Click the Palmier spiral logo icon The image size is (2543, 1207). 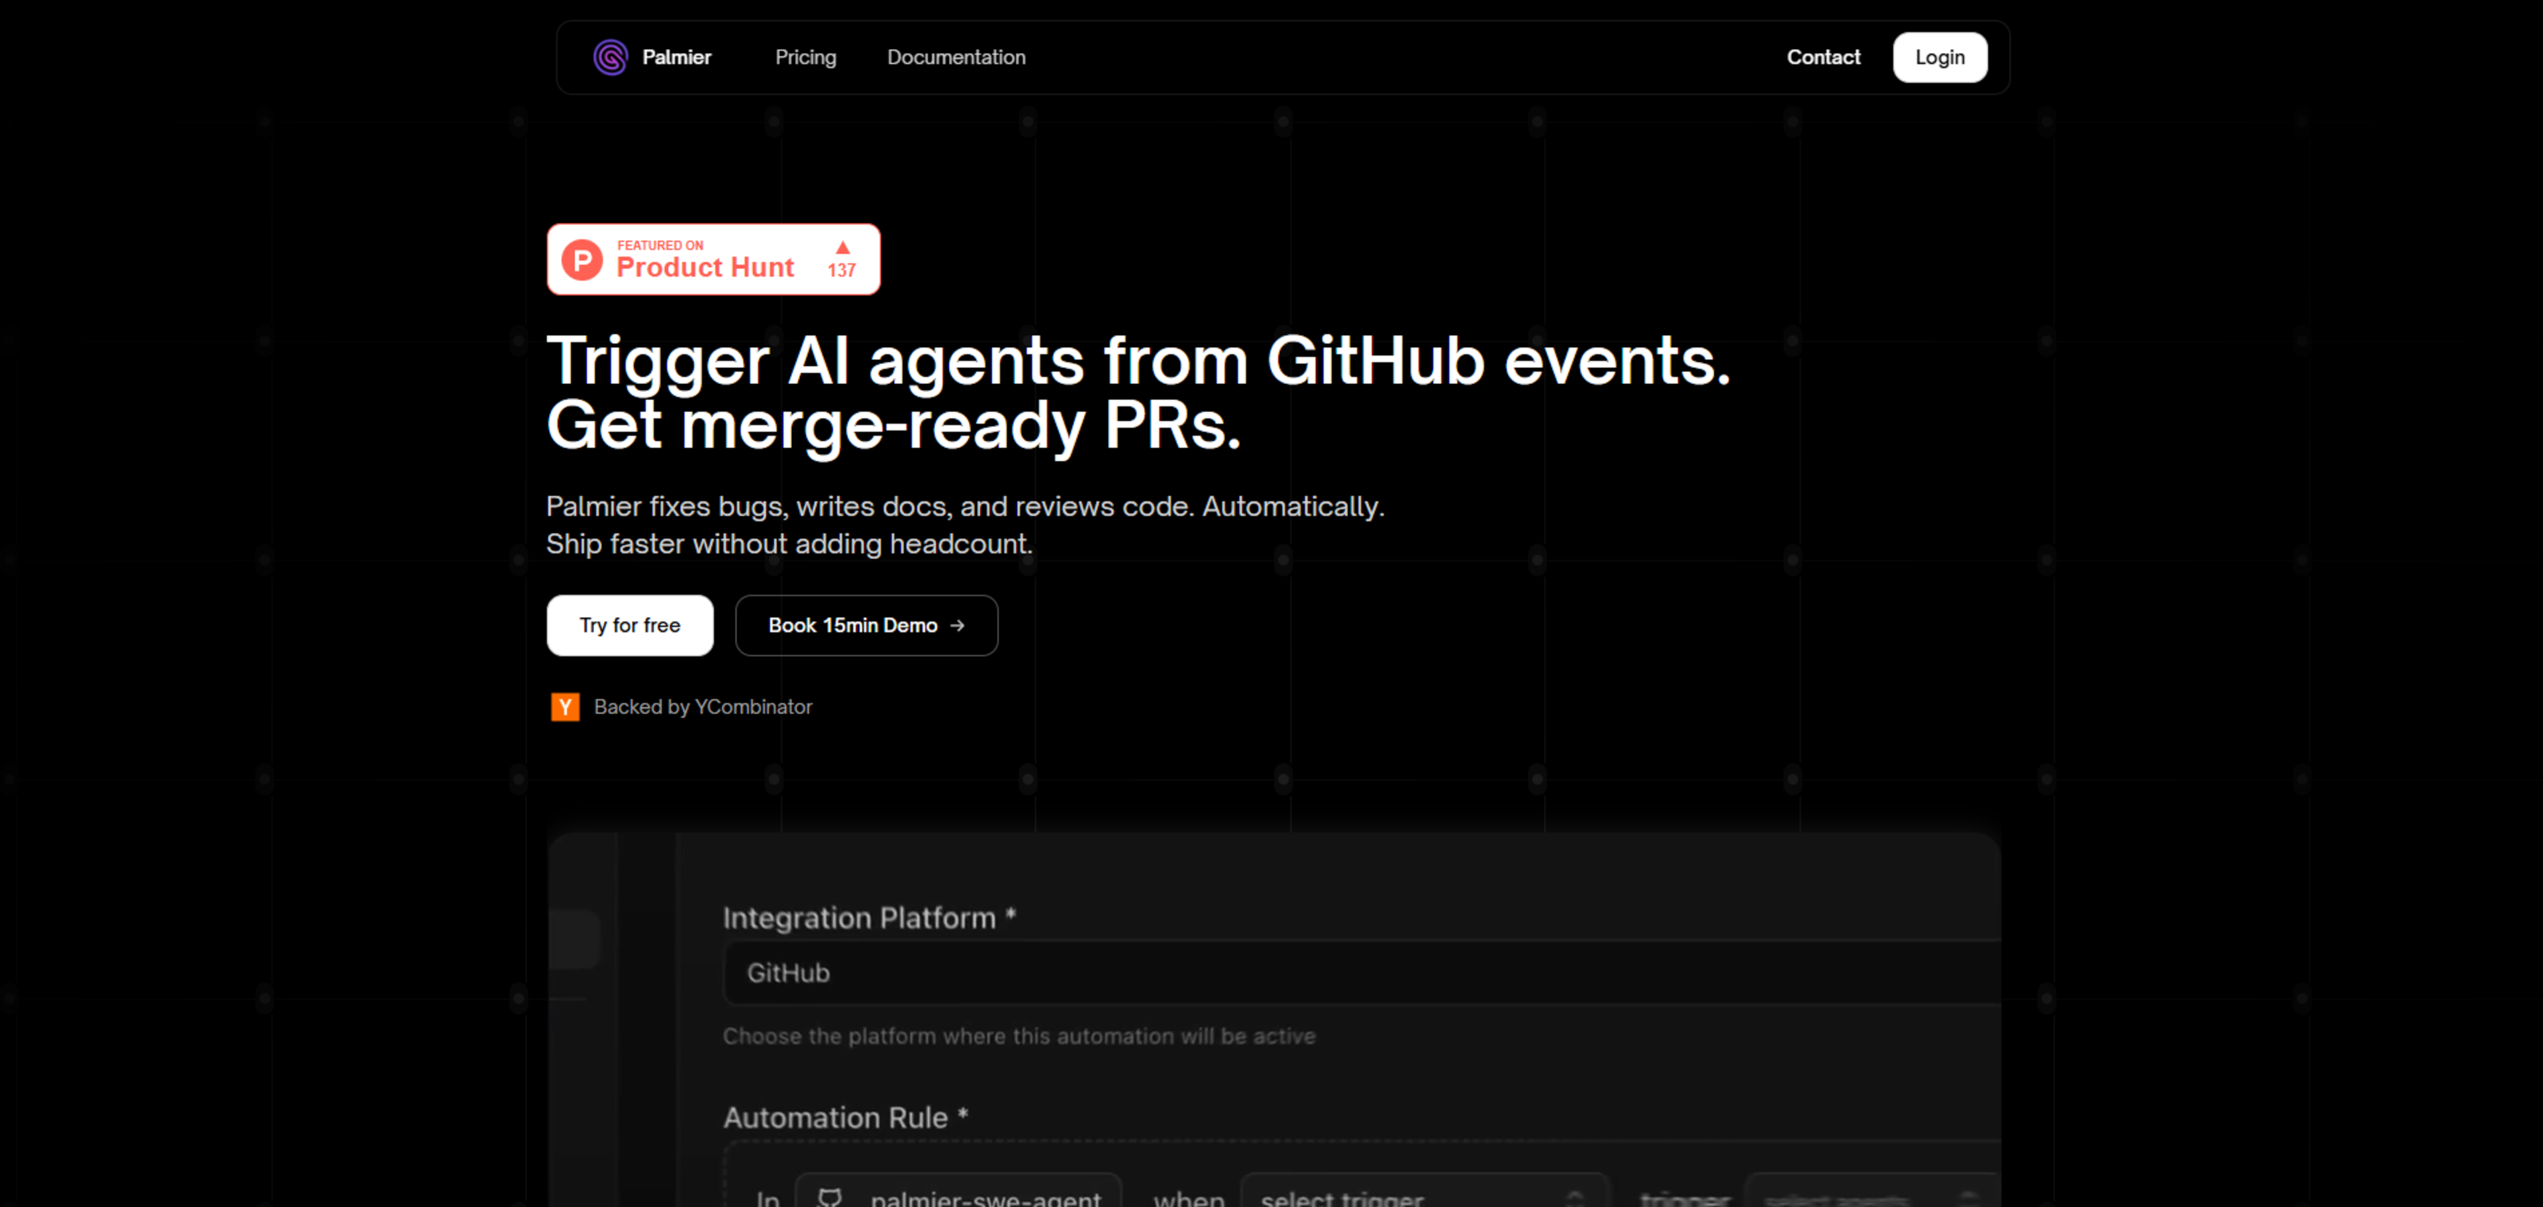[610, 57]
